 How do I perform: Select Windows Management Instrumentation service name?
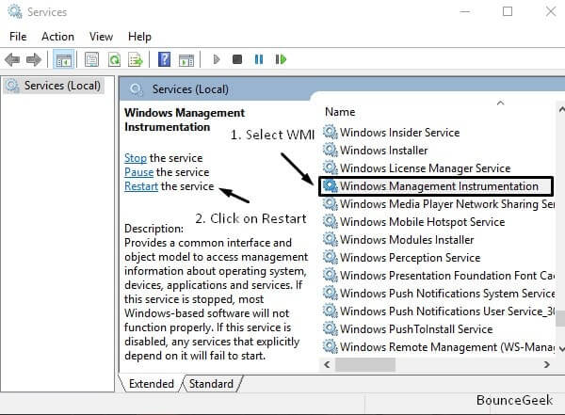(x=439, y=186)
